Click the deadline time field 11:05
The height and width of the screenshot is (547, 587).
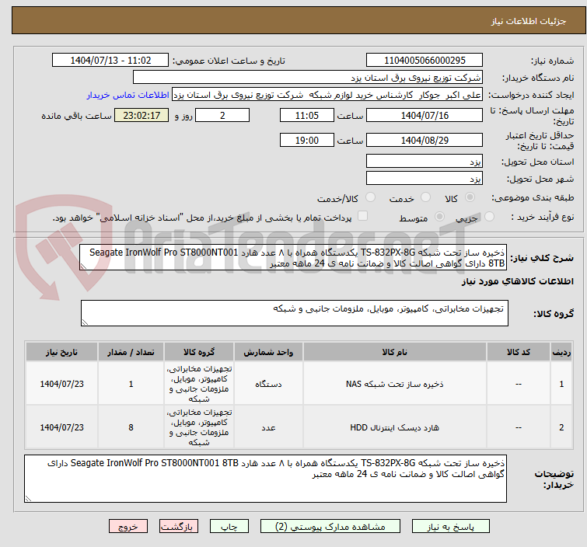tap(306, 115)
